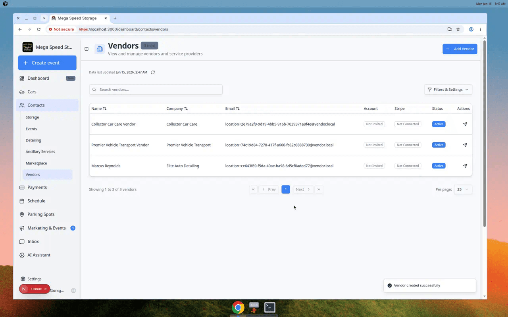
Task: Go to first page double-chevron button
Action: coord(253,189)
